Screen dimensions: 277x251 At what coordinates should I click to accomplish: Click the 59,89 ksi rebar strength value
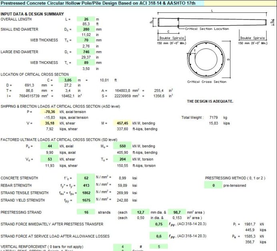122,185
